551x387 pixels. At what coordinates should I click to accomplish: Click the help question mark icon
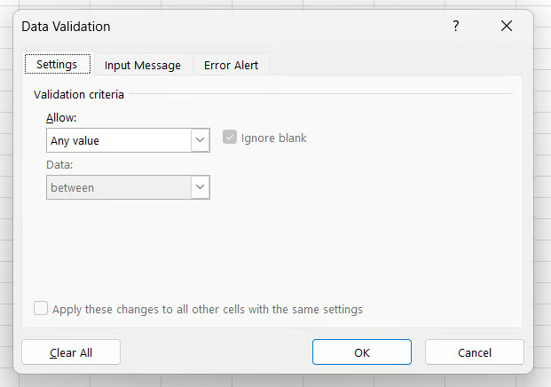tap(455, 27)
